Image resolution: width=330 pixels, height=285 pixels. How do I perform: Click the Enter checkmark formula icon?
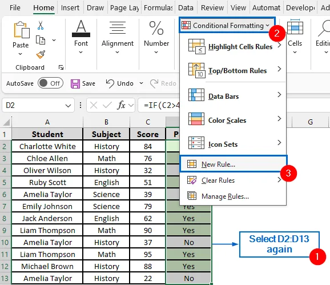(x=107, y=105)
